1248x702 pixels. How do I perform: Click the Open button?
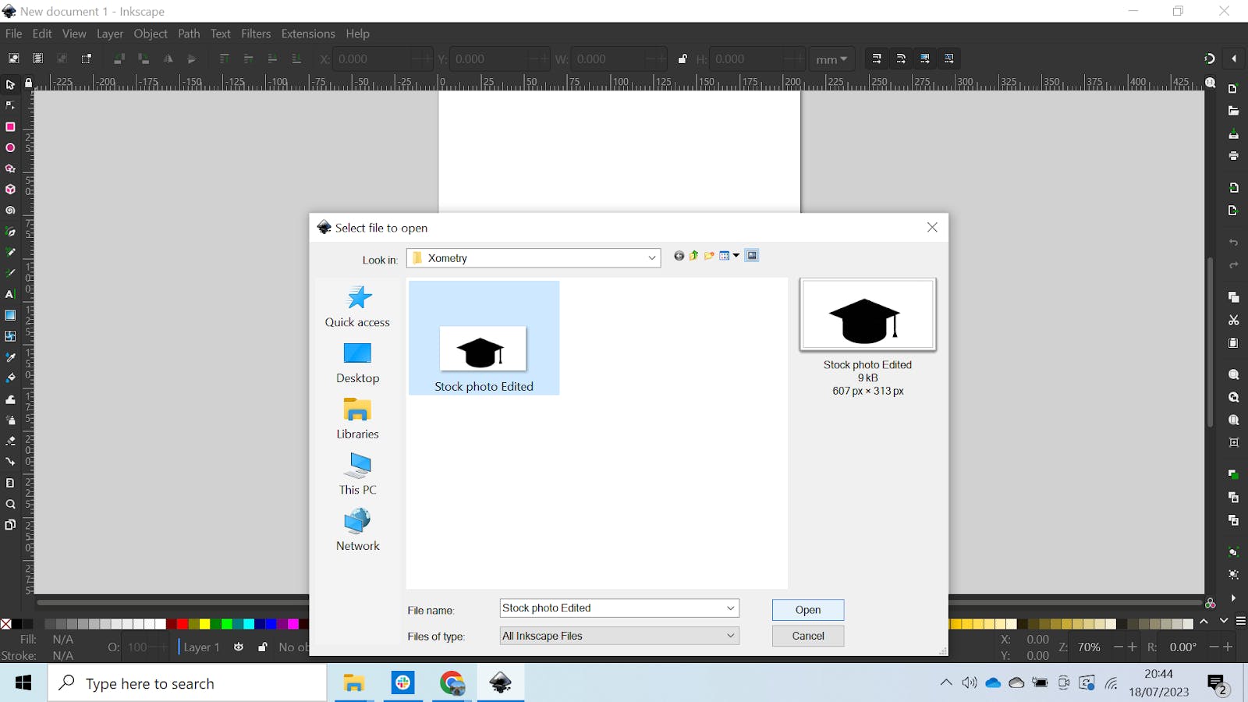(x=807, y=609)
